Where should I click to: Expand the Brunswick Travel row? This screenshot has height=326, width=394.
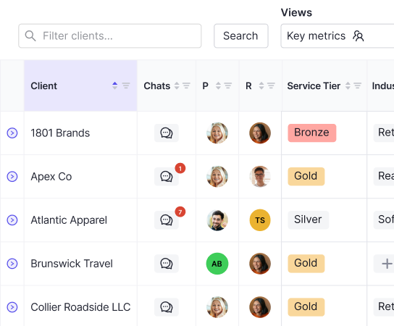tap(12, 264)
